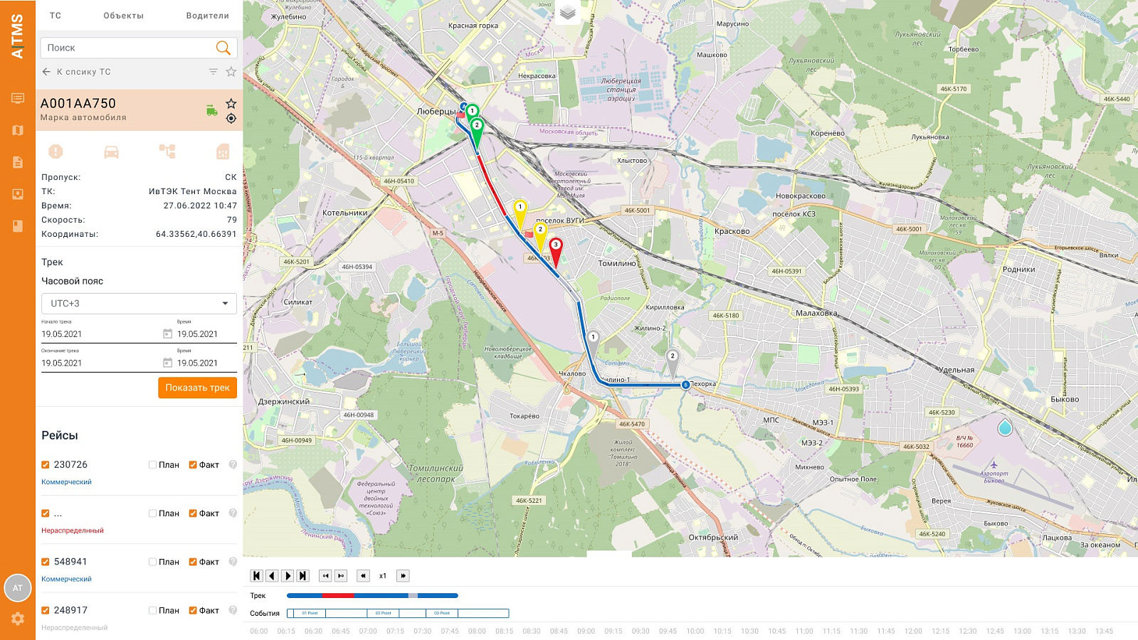Click Нераспределенный red label link
This screenshot has height=640, width=1138.
pos(73,530)
